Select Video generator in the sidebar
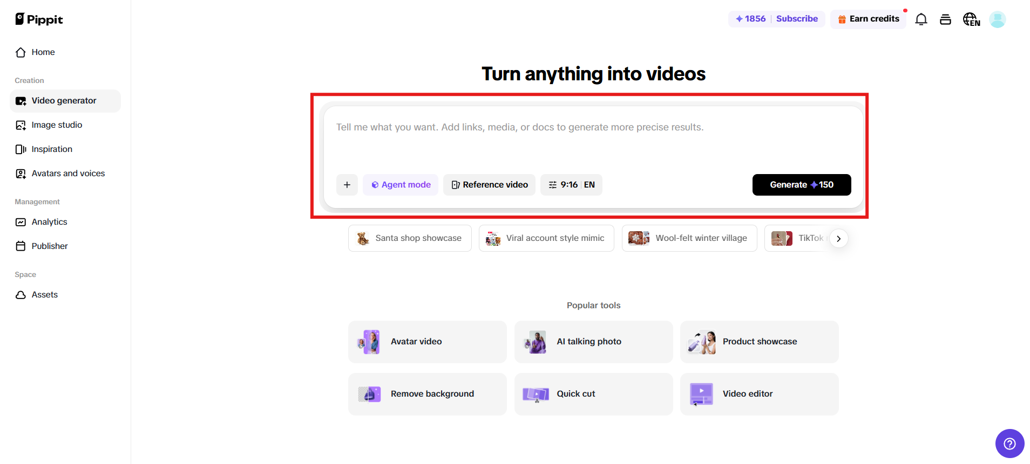 point(65,101)
